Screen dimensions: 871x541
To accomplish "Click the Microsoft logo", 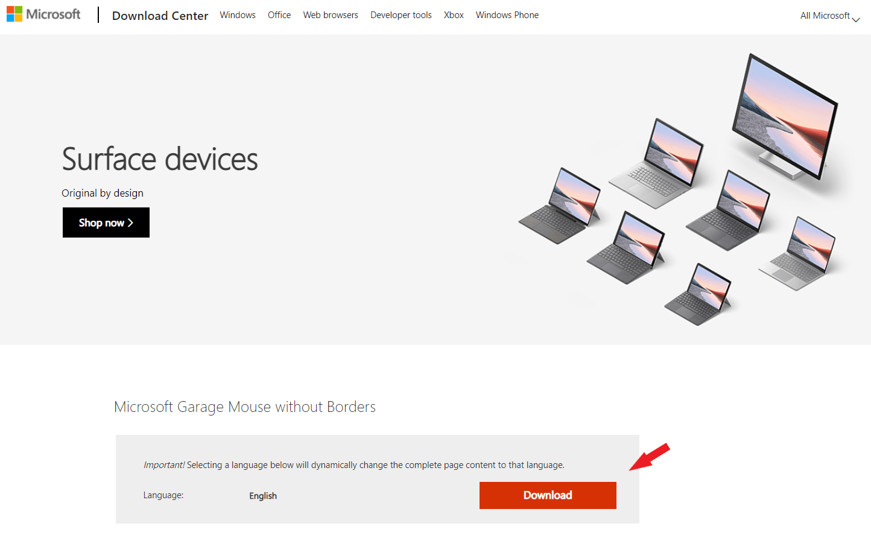I will 43,14.
